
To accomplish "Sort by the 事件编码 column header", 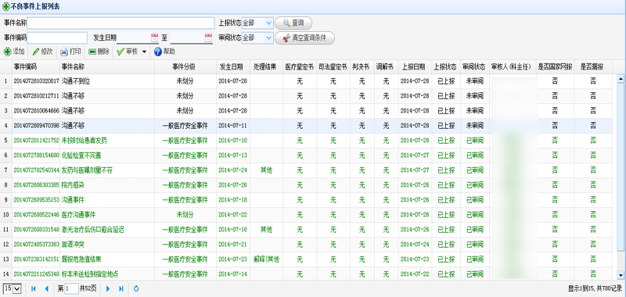I will coord(25,66).
